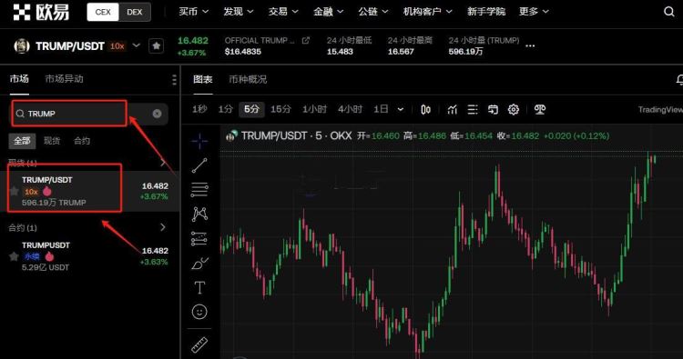Screen dimensions: 683x359
Task: Switch to 币种概况 tab
Action: click(248, 80)
